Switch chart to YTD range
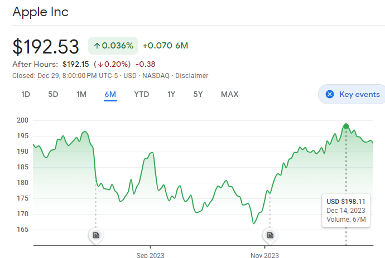The width and height of the screenshot is (385, 258). pyautogui.click(x=141, y=94)
